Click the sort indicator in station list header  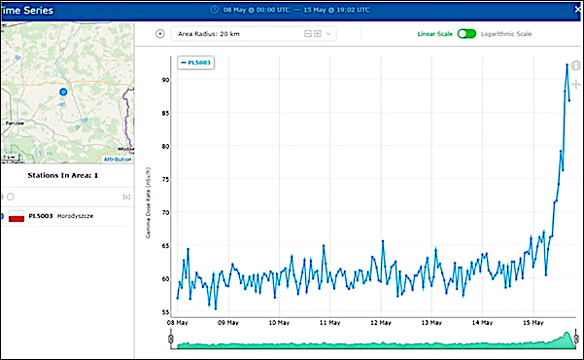point(126,197)
